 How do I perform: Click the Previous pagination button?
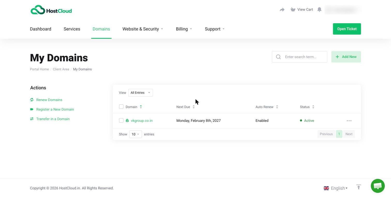tap(326, 134)
